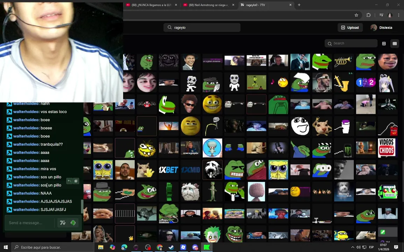404x252 pixels.
Task: Select the Squidward blue circle emote
Action: [212, 148]
